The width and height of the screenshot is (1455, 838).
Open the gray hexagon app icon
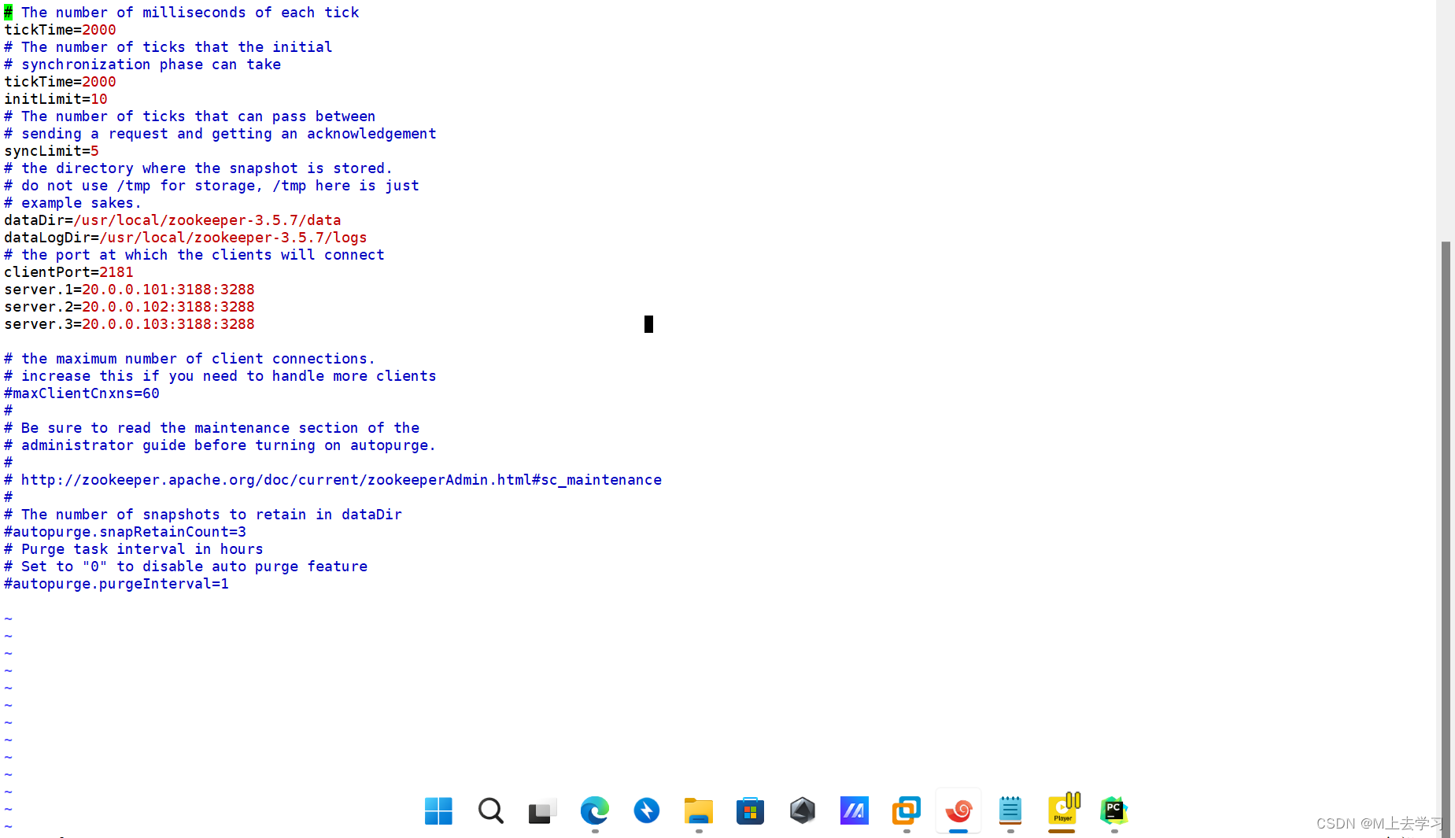802,810
